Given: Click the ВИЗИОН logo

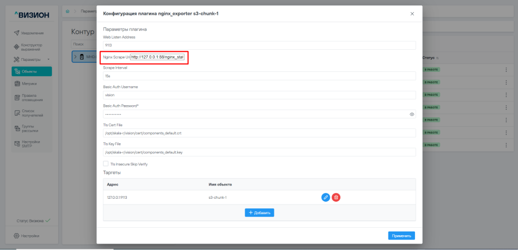Looking at the screenshot, I should coord(32,15).
